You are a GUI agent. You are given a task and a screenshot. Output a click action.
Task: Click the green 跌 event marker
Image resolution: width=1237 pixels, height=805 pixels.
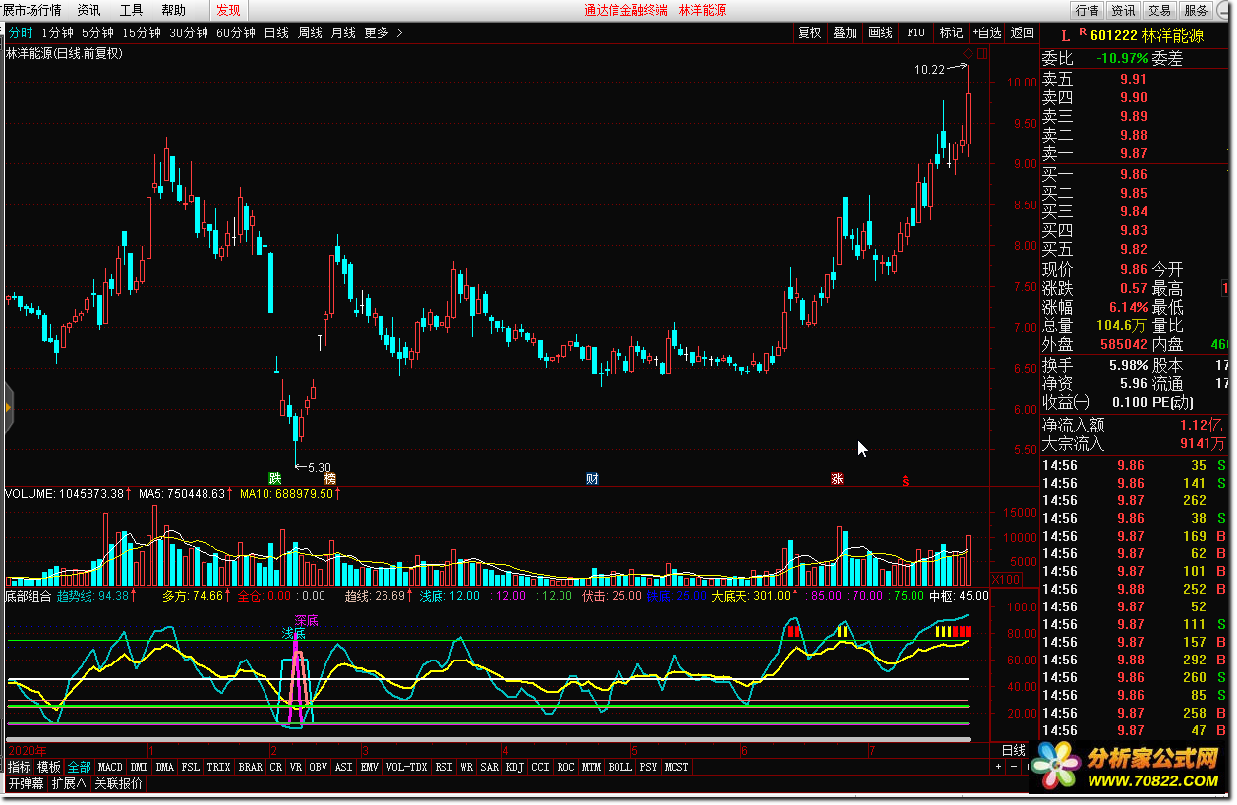(275, 479)
